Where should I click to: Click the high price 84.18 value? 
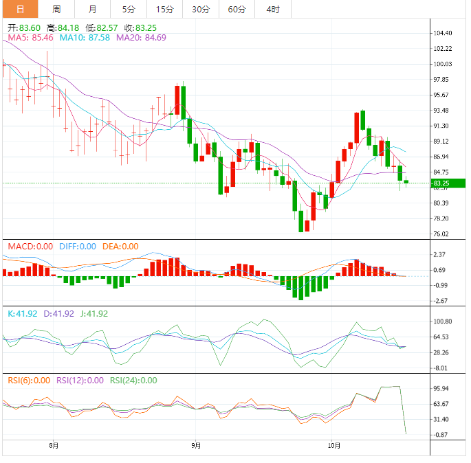click(68, 28)
